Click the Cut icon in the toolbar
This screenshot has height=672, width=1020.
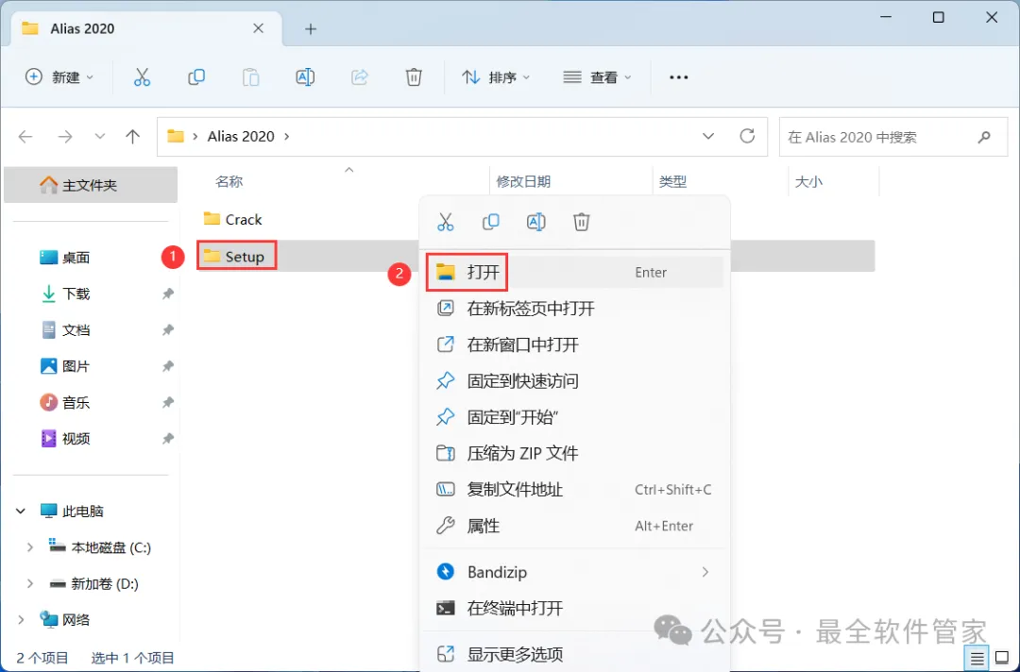click(142, 77)
